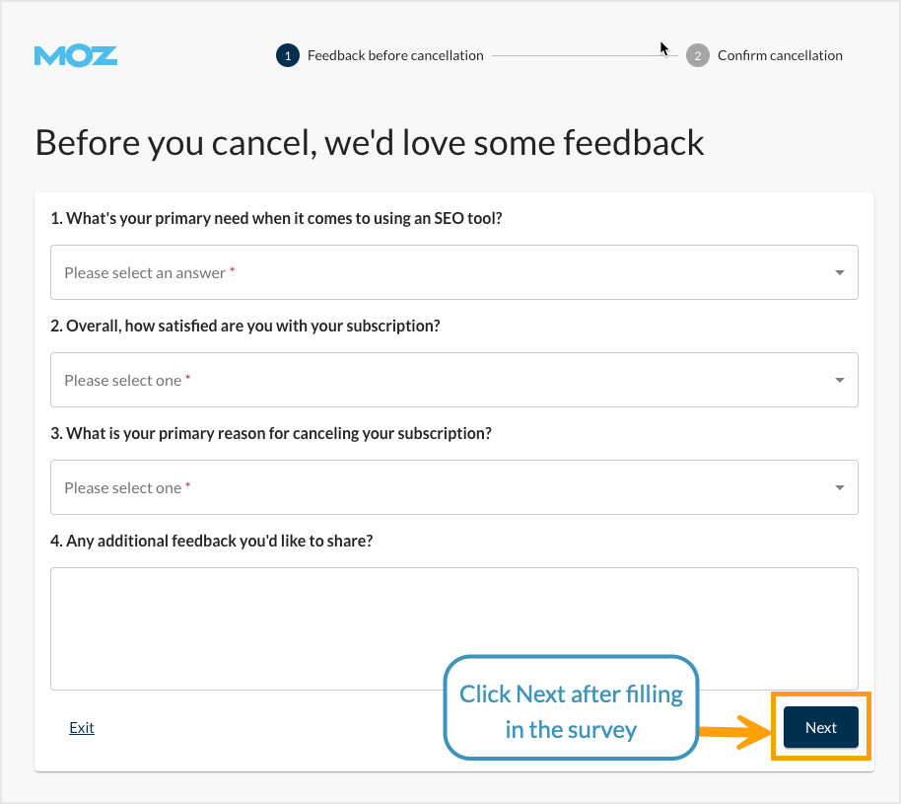This screenshot has width=901, height=804.
Task: Click the heading Before you cancel
Action: pos(369,143)
